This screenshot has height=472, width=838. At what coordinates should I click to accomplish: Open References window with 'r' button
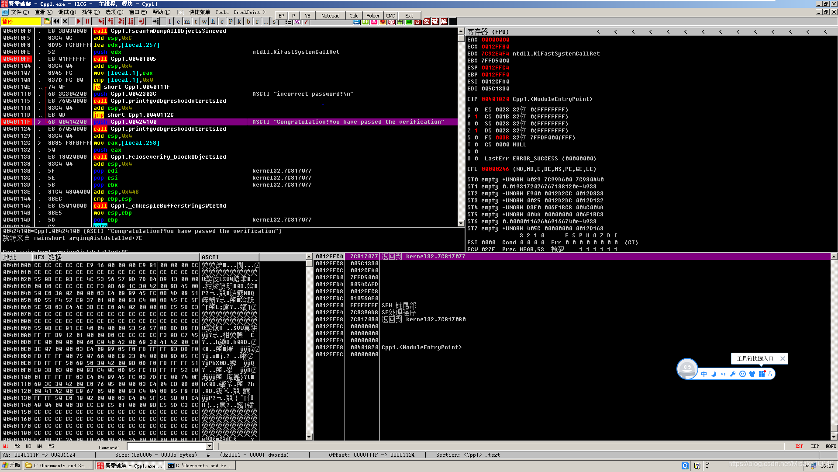point(257,21)
